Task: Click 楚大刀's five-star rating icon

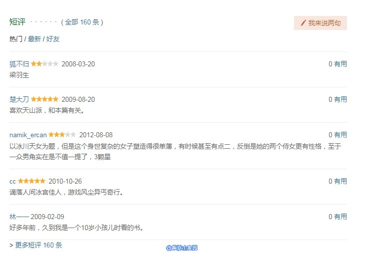Action: click(44, 99)
